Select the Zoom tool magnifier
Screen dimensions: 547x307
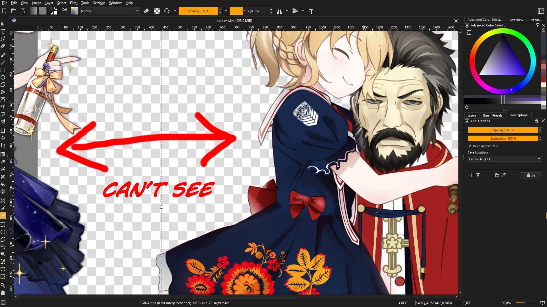pyautogui.click(x=3, y=285)
